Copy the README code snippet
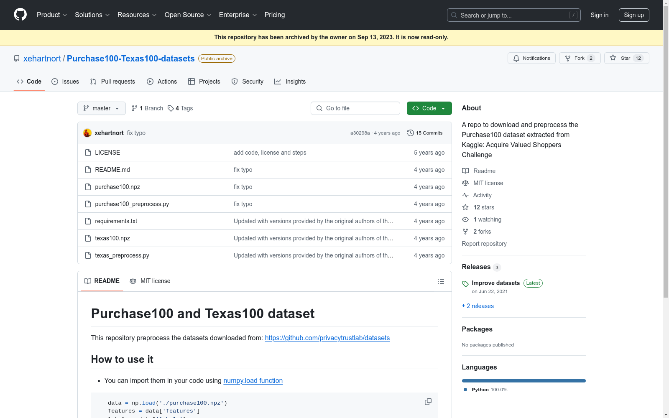Viewport: 669px width, 418px height. click(x=428, y=402)
